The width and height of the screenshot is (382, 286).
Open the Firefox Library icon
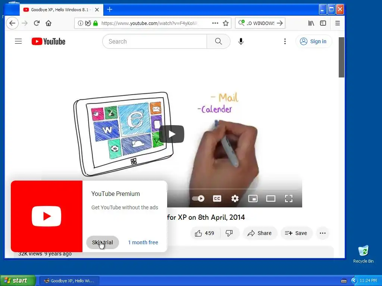tap(311, 23)
